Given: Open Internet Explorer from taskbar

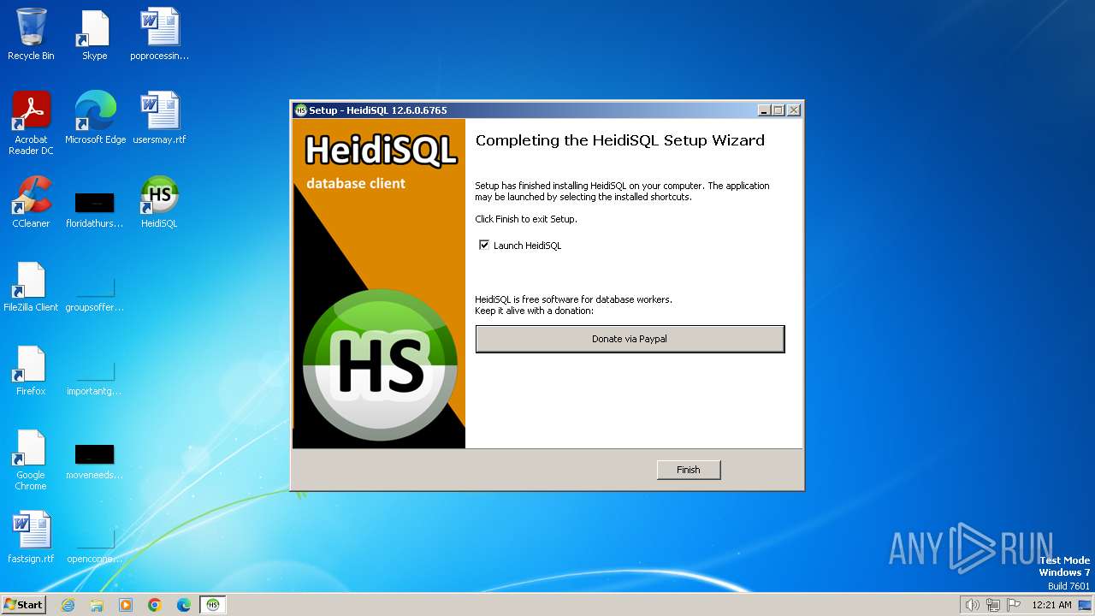Looking at the screenshot, I should click(x=68, y=605).
